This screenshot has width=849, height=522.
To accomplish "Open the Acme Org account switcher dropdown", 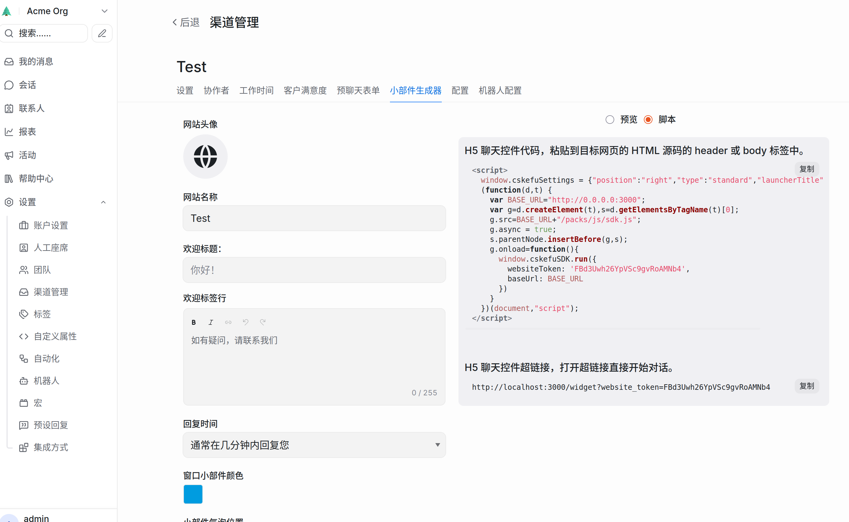I will coord(104,11).
